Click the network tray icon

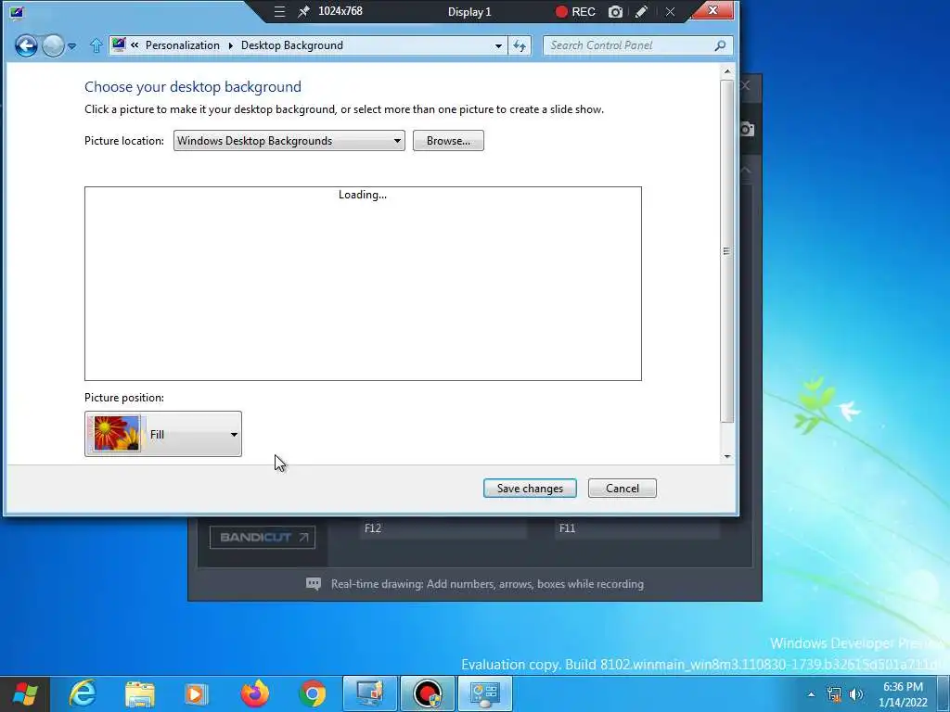(834, 694)
